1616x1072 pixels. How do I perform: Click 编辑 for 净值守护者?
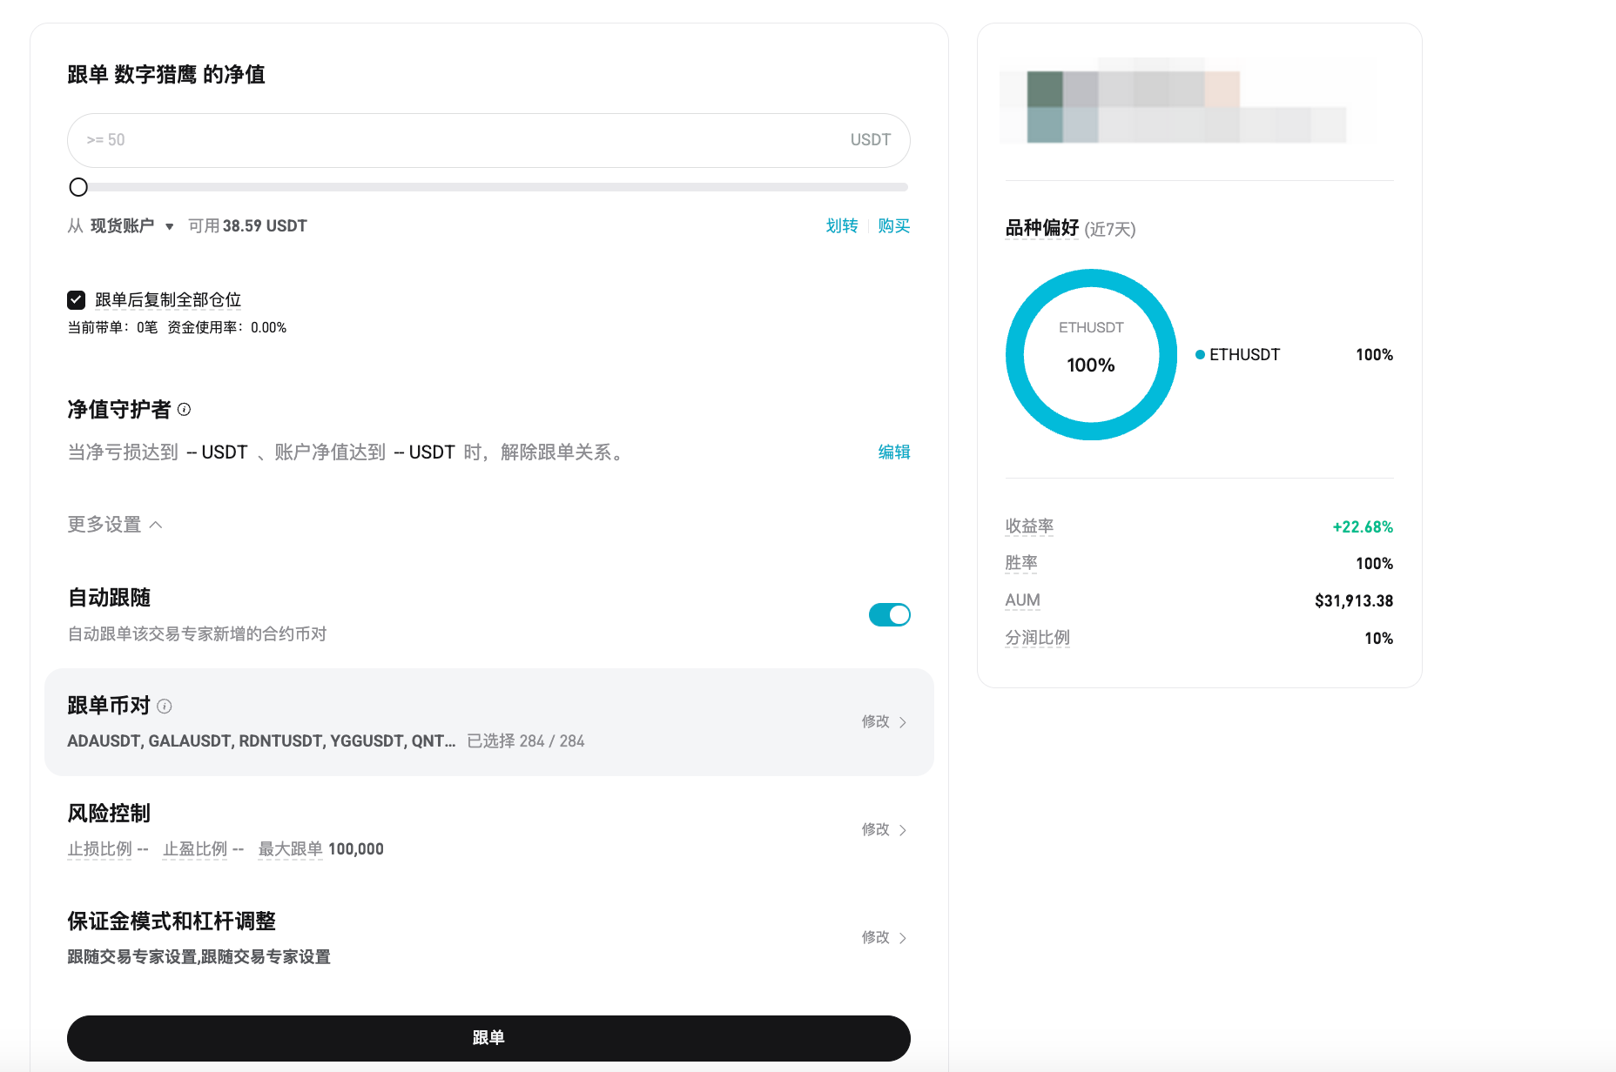pos(894,452)
